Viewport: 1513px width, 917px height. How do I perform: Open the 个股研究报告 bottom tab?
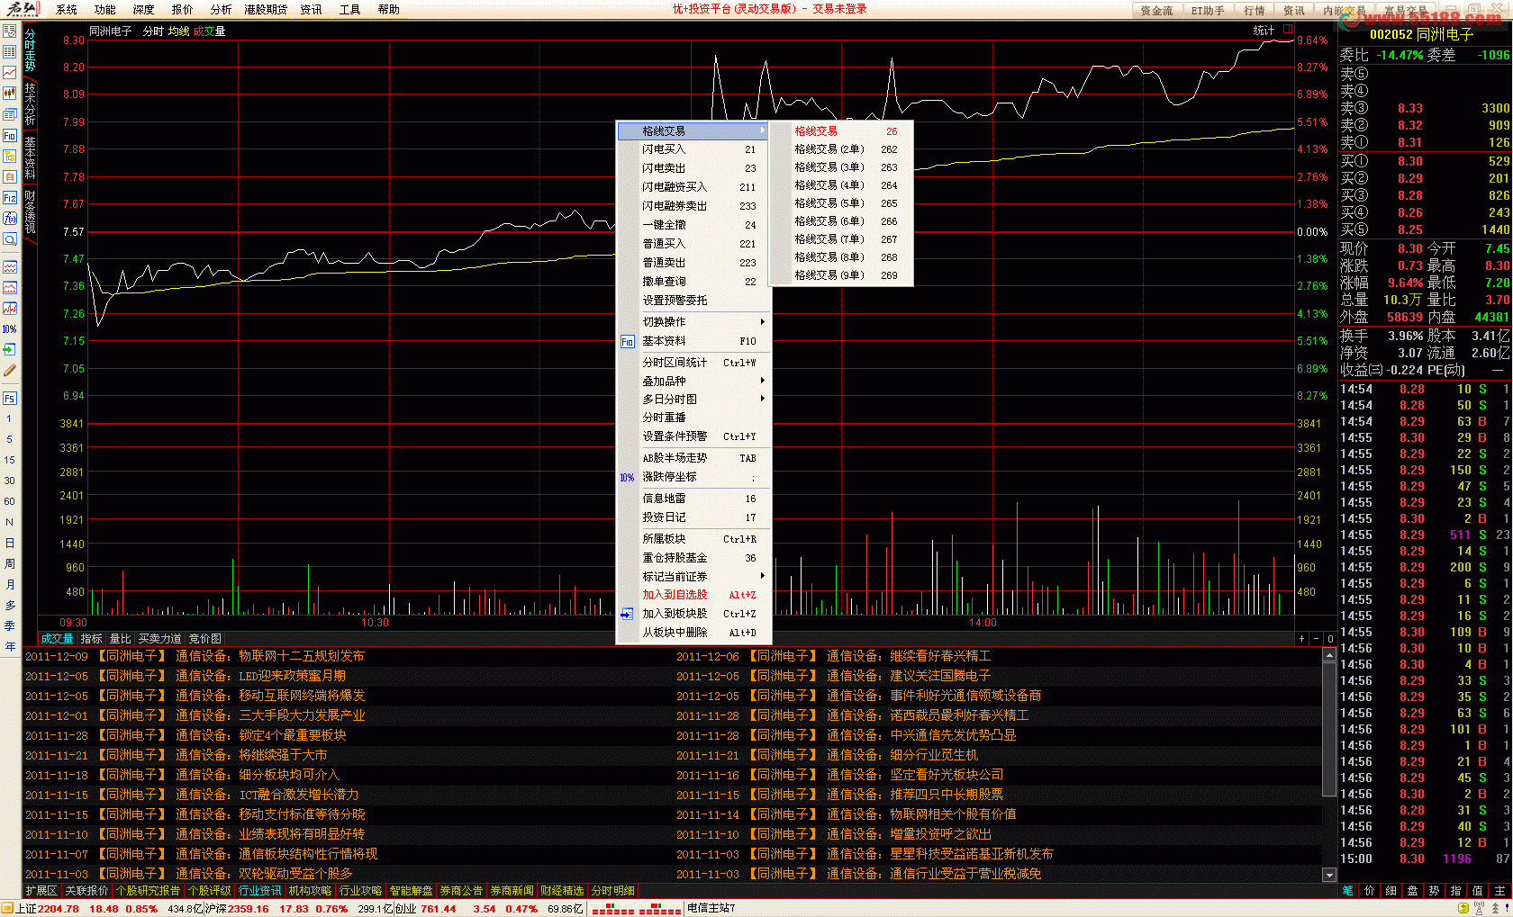[148, 891]
